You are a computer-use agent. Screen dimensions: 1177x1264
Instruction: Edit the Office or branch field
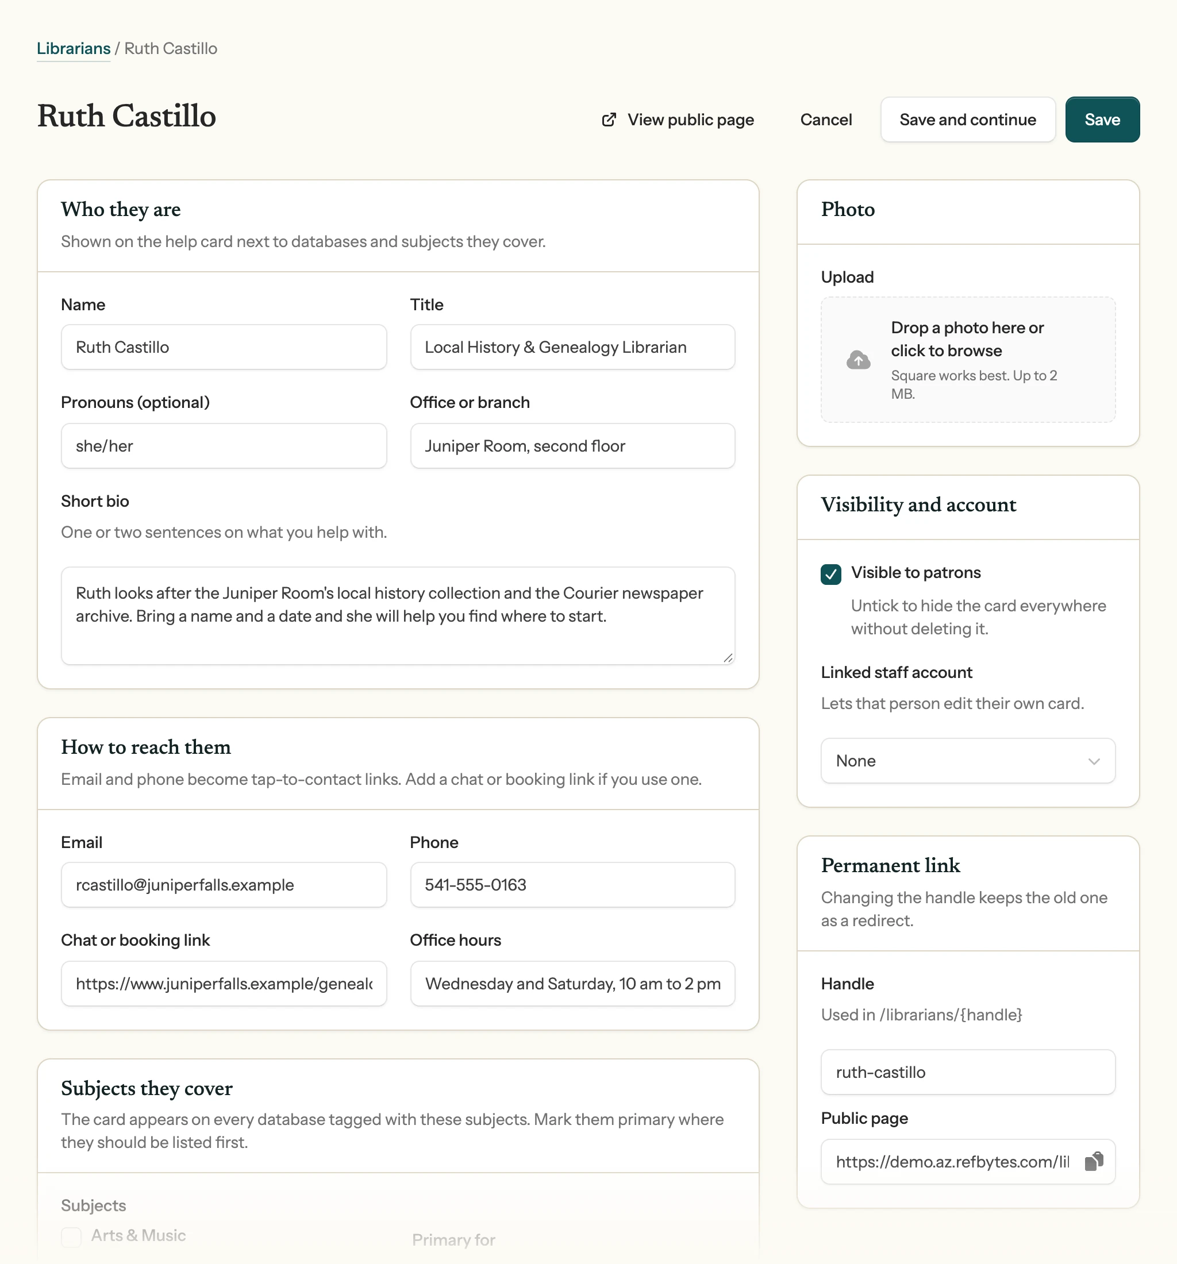[572, 446]
